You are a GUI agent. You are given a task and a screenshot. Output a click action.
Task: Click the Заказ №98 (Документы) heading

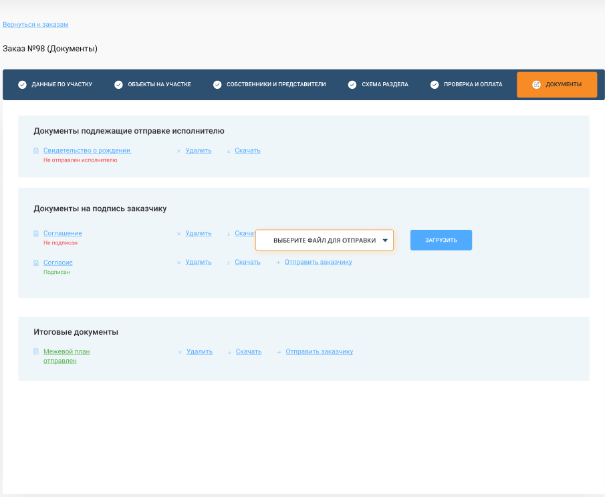point(50,49)
